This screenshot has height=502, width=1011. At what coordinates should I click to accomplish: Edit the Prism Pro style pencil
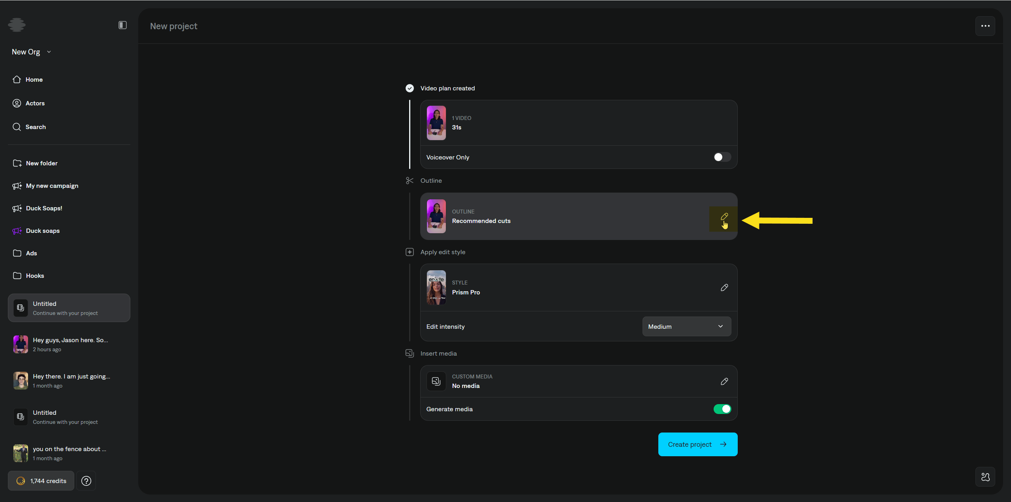724,288
